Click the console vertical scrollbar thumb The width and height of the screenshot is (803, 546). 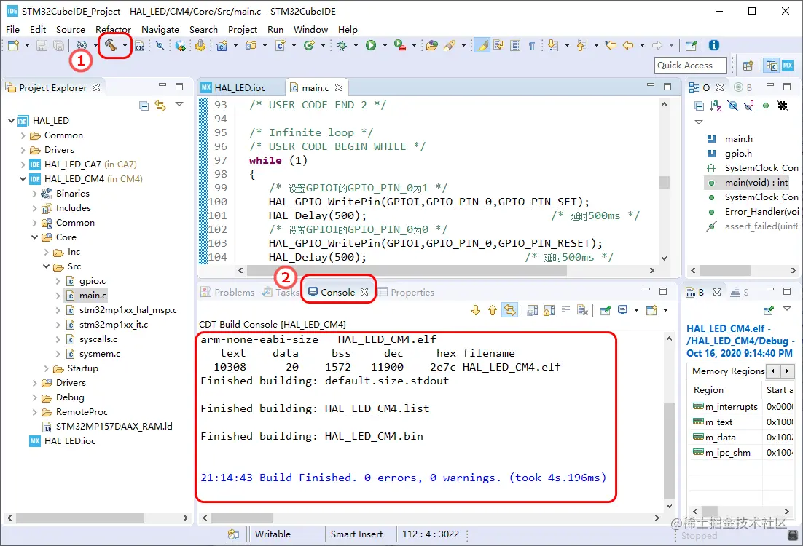(x=669, y=451)
